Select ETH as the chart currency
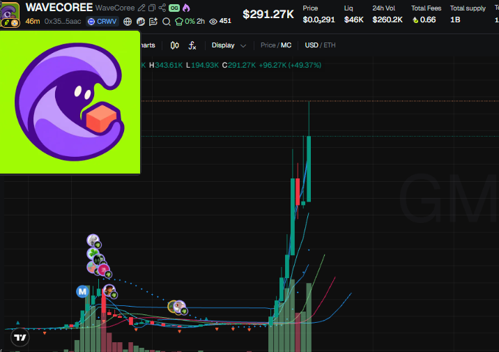 [x=330, y=45]
